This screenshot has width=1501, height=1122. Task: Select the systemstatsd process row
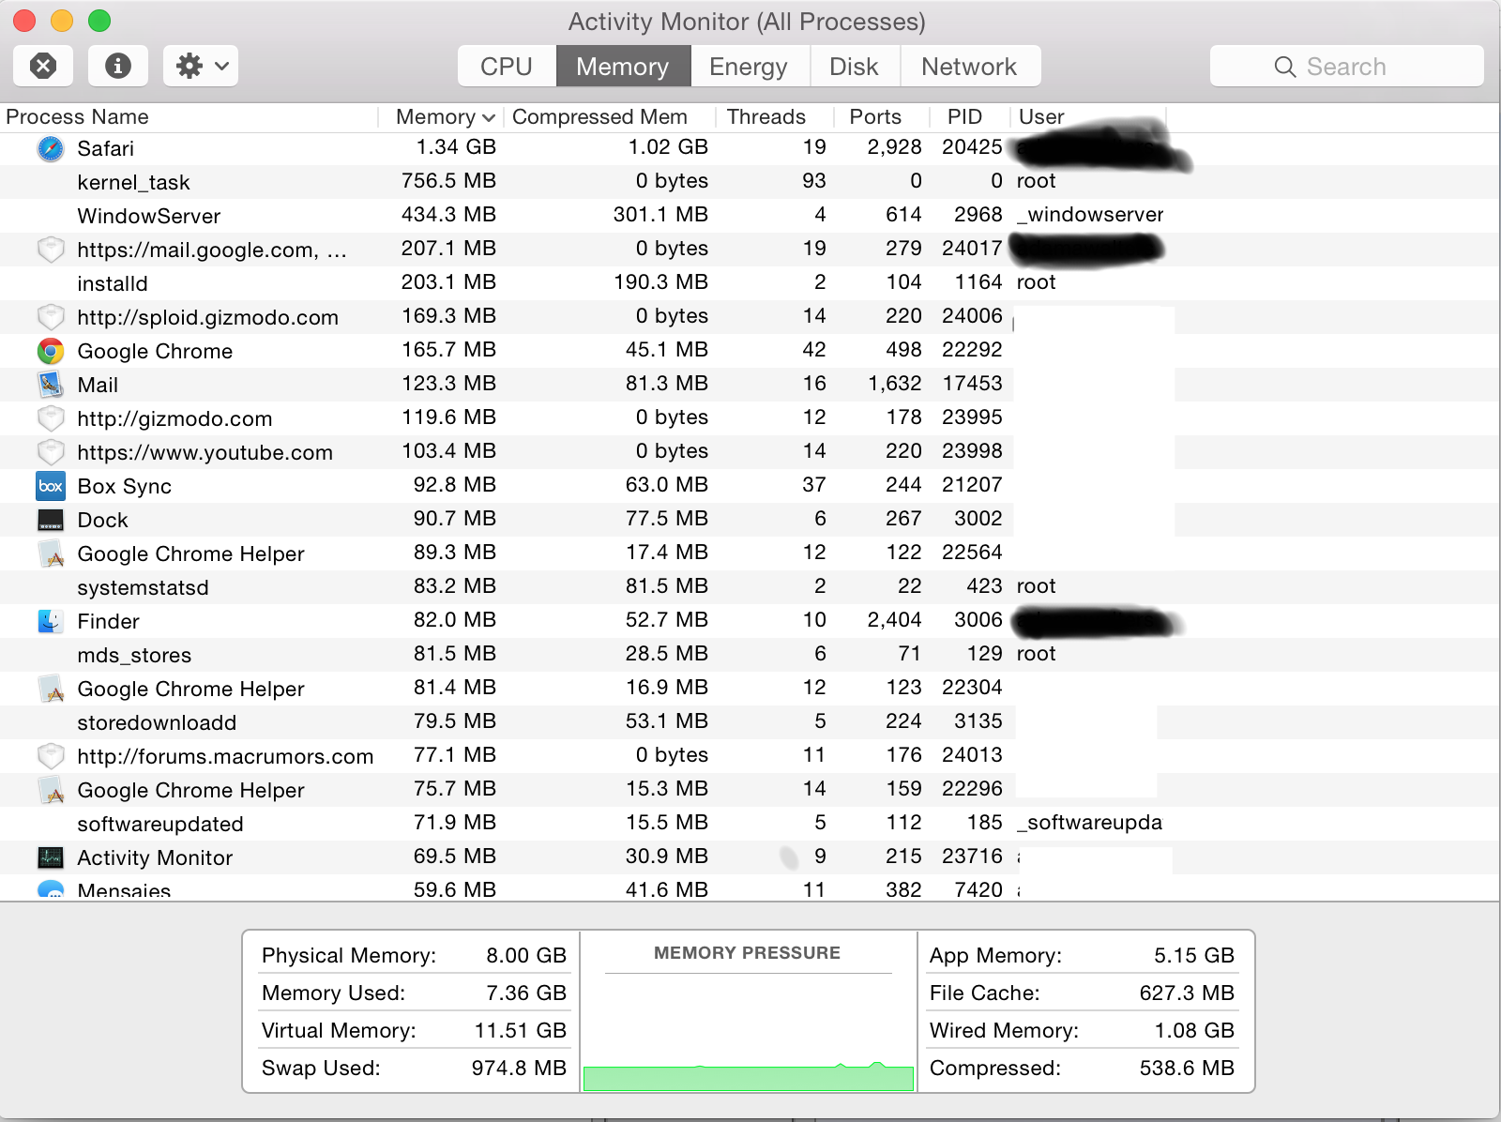coord(750,587)
